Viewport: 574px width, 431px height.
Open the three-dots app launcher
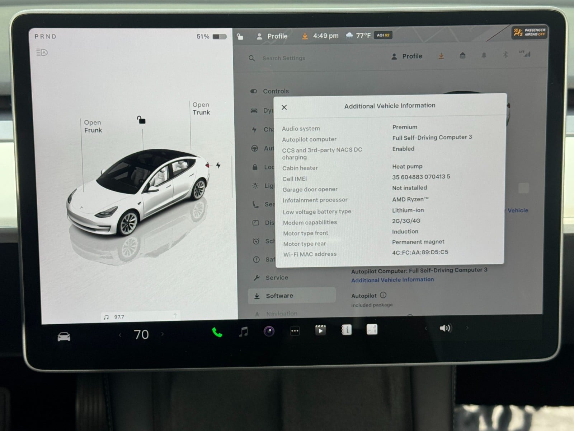click(295, 331)
